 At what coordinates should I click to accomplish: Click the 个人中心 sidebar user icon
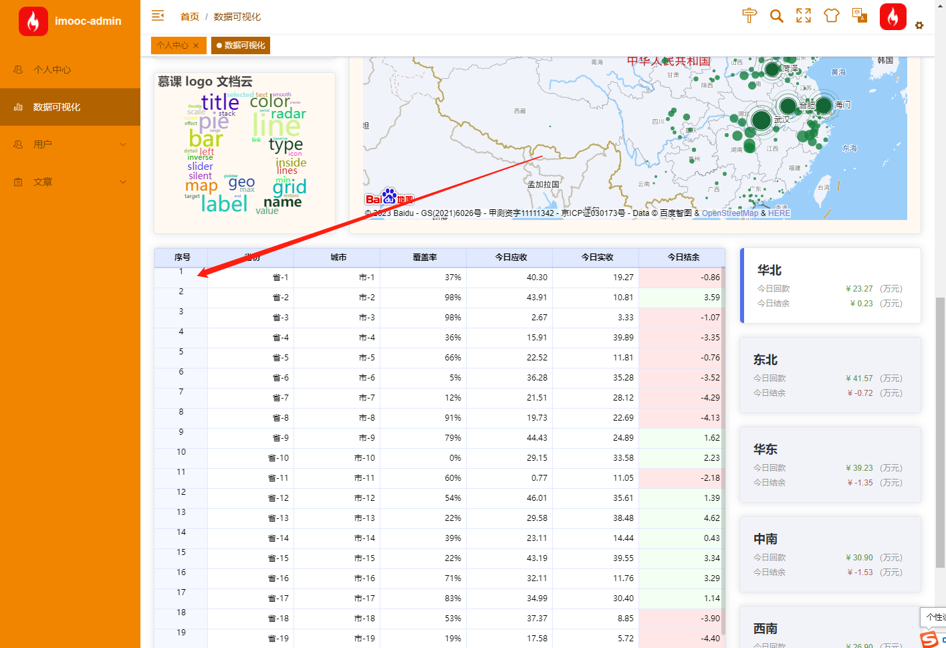pyautogui.click(x=18, y=70)
